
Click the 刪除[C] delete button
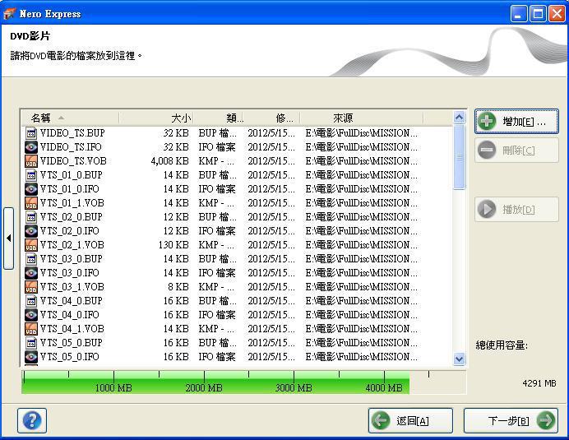click(516, 150)
